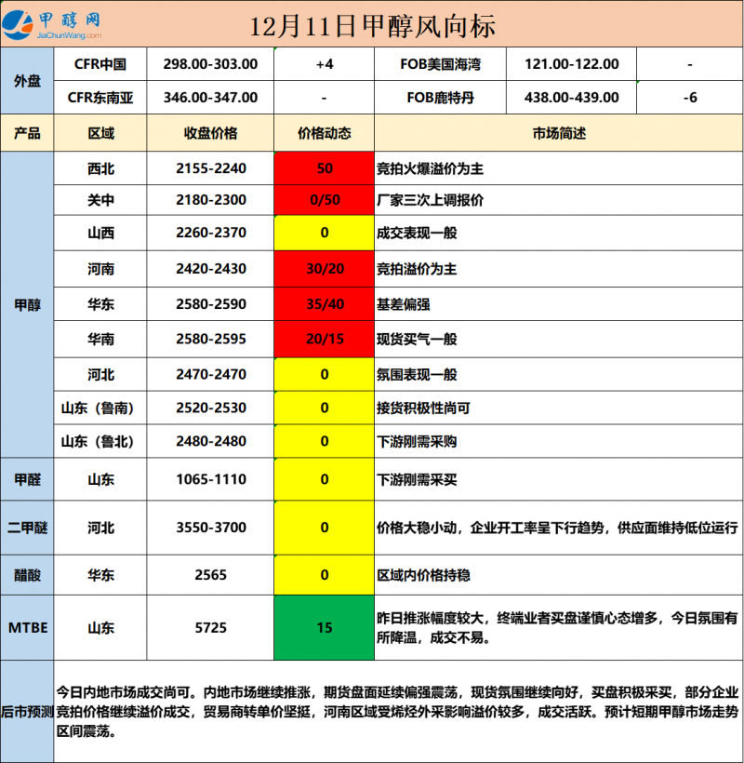The image size is (744, 763).
Task: Click price 1065-1110
Action: 211,479
